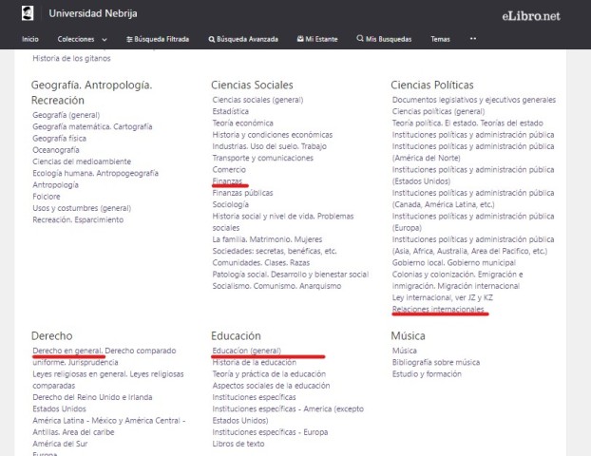Open Ciencias del medioambiente link
This screenshot has width=591, height=456.
point(82,161)
